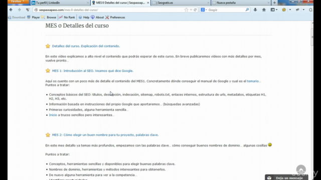
Task: Go to the home page icon
Action: point(264,10)
